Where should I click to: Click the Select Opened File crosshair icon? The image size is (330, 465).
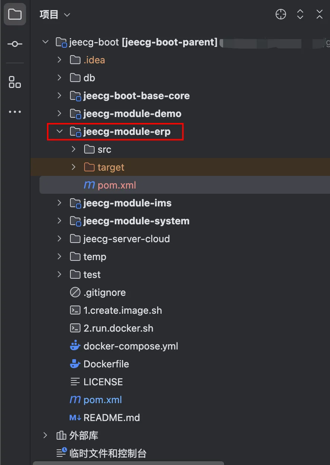280,14
